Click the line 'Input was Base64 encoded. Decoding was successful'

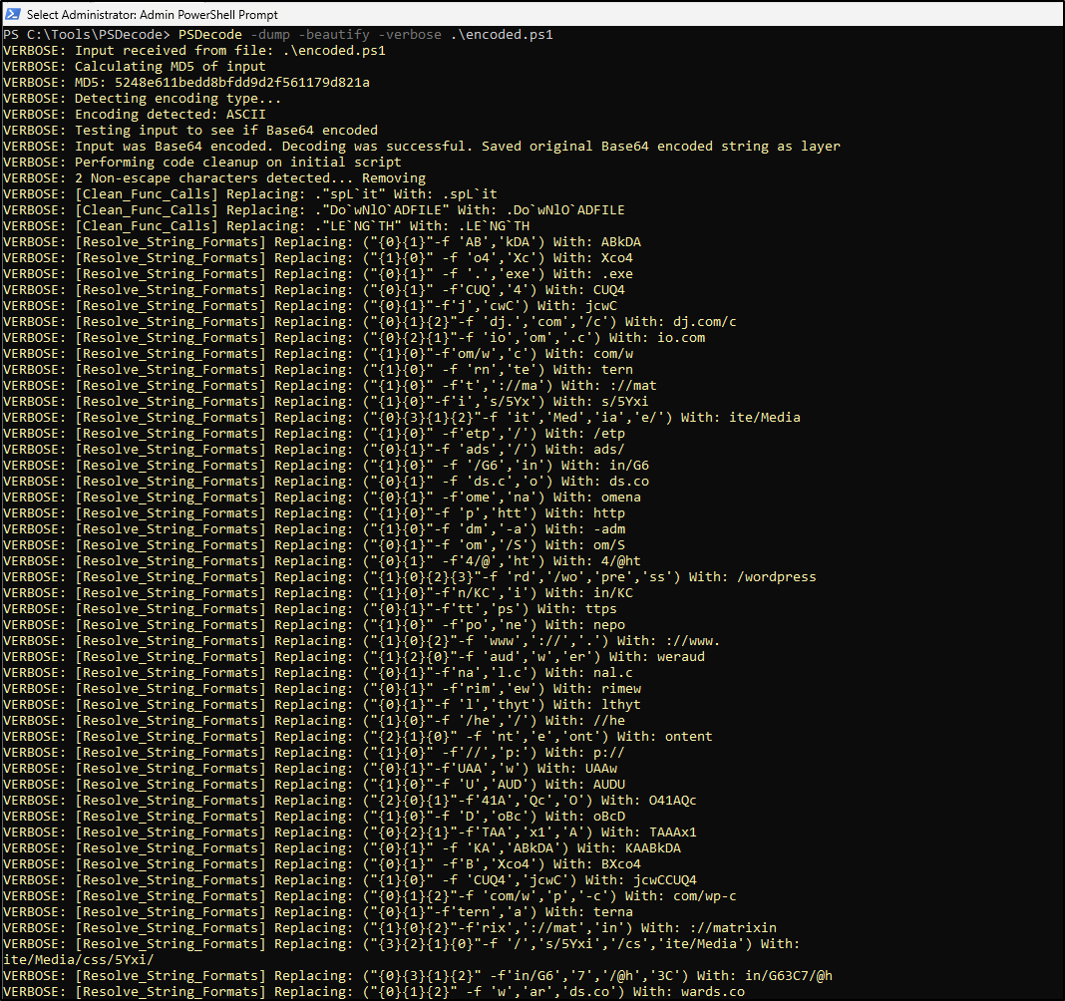(422, 146)
